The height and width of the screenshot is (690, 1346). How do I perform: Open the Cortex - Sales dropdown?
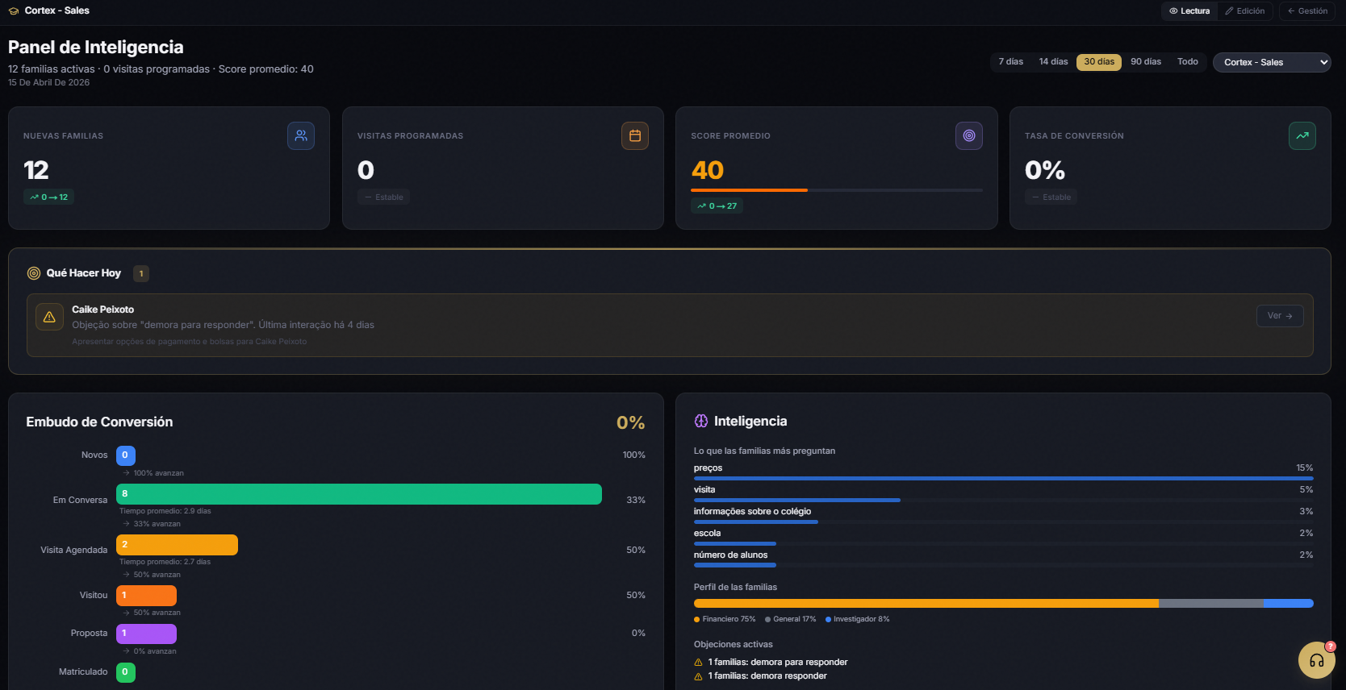point(1272,62)
